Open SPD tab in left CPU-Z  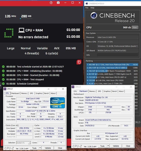click(32, 93)
